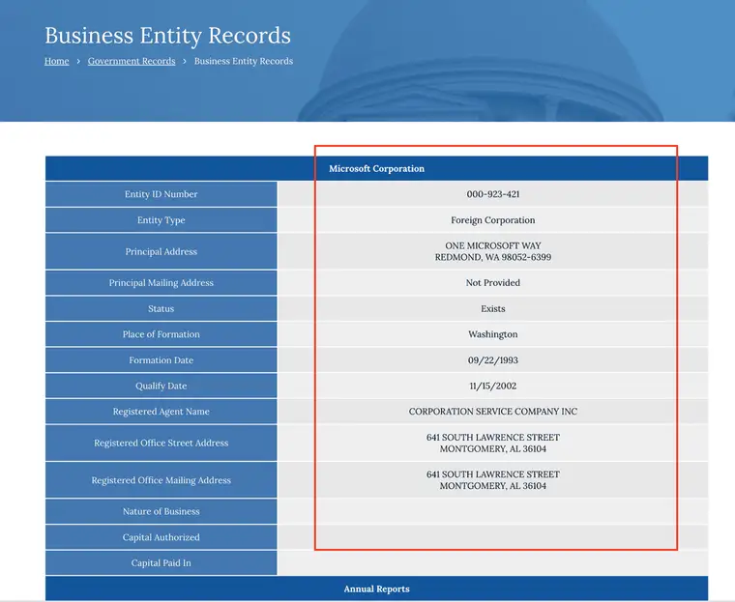Click the Capital Authorized label
Screen dimensions: 735x602
[x=162, y=537]
